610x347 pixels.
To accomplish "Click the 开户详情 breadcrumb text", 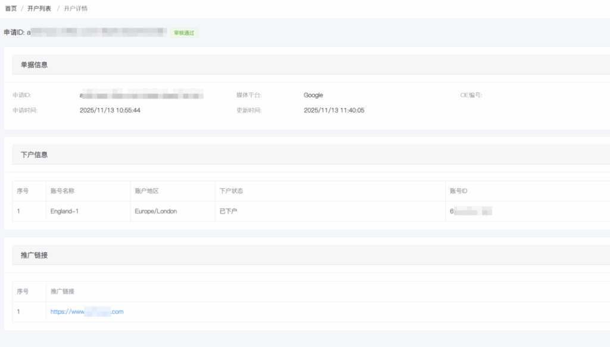I will [x=76, y=8].
